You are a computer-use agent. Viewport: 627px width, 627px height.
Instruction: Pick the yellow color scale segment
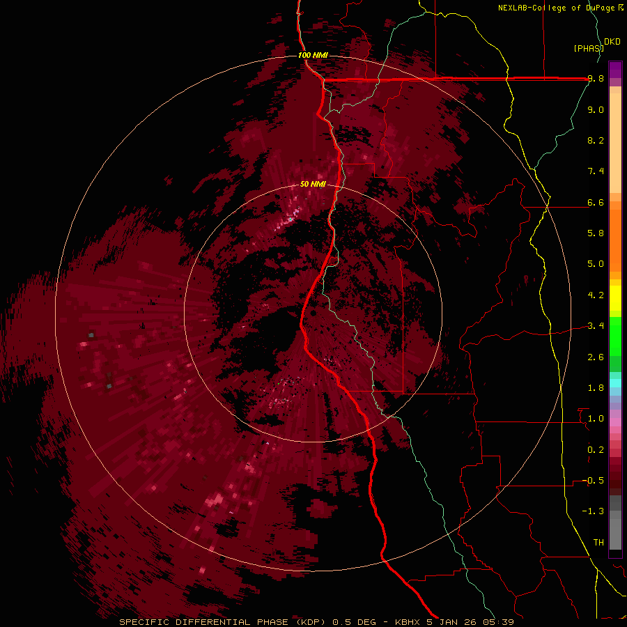point(615,298)
